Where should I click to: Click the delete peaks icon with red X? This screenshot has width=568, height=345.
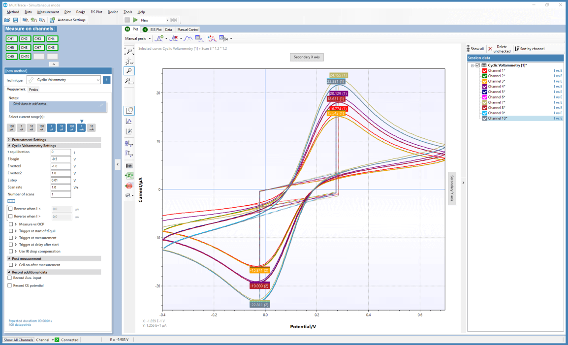[x=174, y=38]
